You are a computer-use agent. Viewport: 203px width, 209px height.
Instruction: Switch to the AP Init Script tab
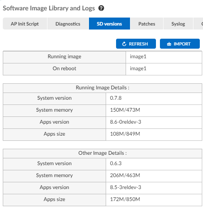coord(25,24)
